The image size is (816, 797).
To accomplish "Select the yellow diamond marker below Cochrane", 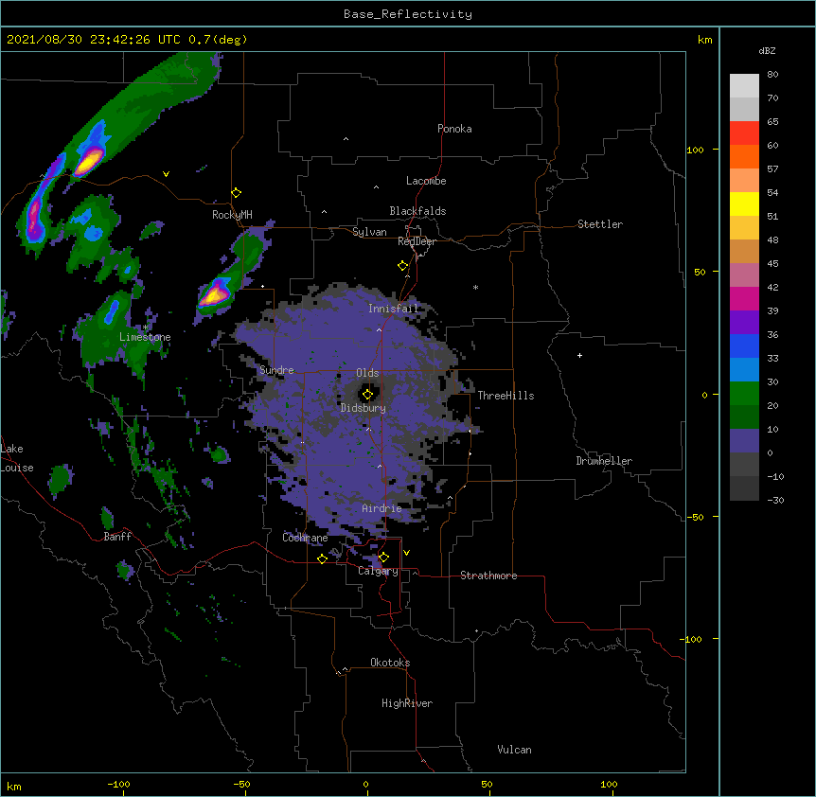I will coord(322,558).
